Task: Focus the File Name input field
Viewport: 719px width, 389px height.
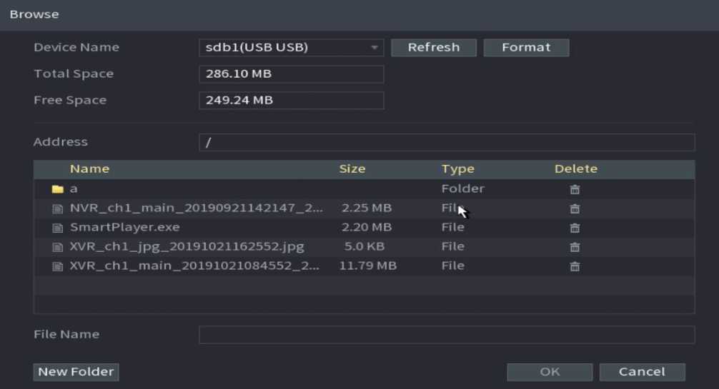Action: click(446, 335)
